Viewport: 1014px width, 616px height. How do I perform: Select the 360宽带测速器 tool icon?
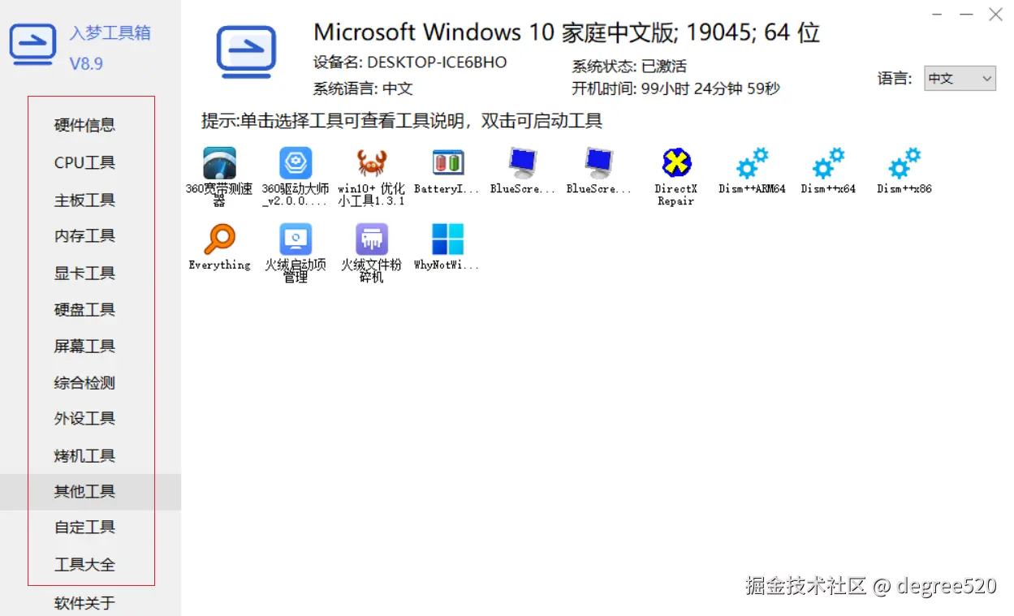point(219,163)
